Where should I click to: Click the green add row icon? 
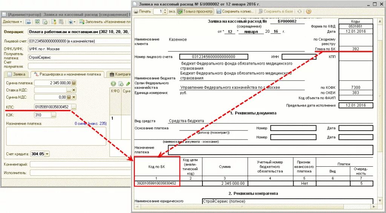[x=113, y=84]
